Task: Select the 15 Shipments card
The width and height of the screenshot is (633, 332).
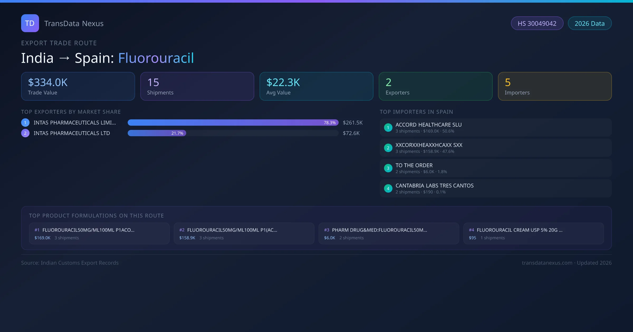Action: [x=197, y=86]
